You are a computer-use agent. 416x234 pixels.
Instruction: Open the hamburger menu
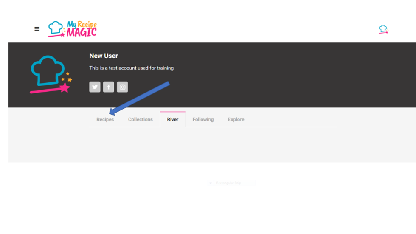click(37, 29)
